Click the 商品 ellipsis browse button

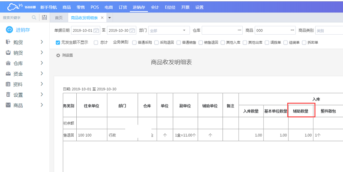292,30
